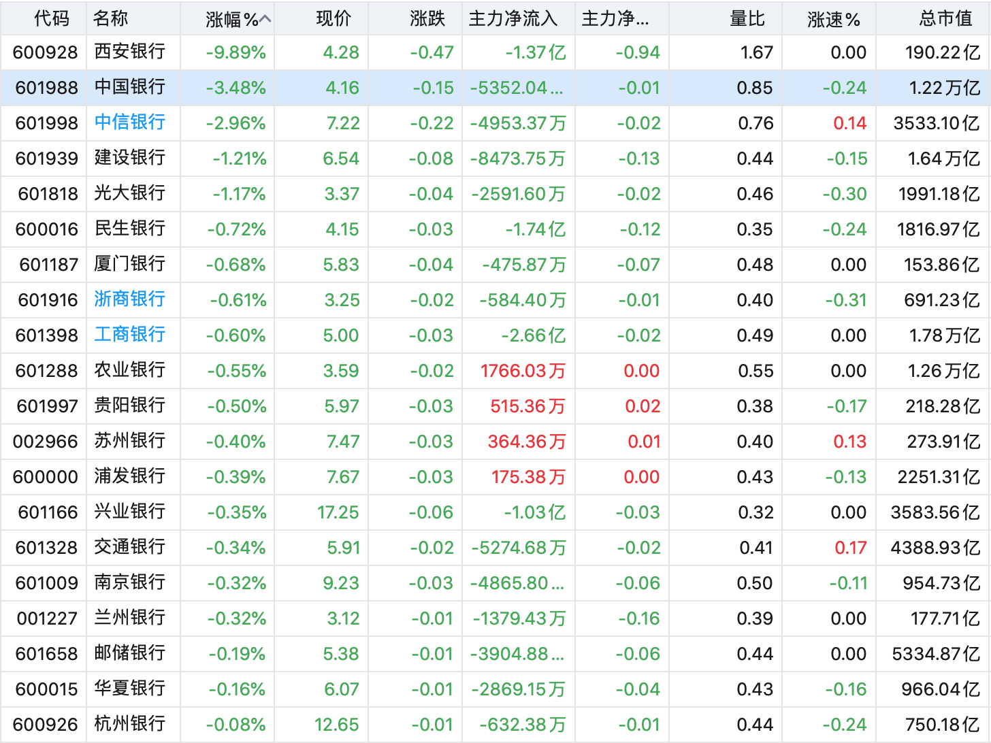991x743 pixels.
Task: Click the 代码 column header
Action: (52, 18)
